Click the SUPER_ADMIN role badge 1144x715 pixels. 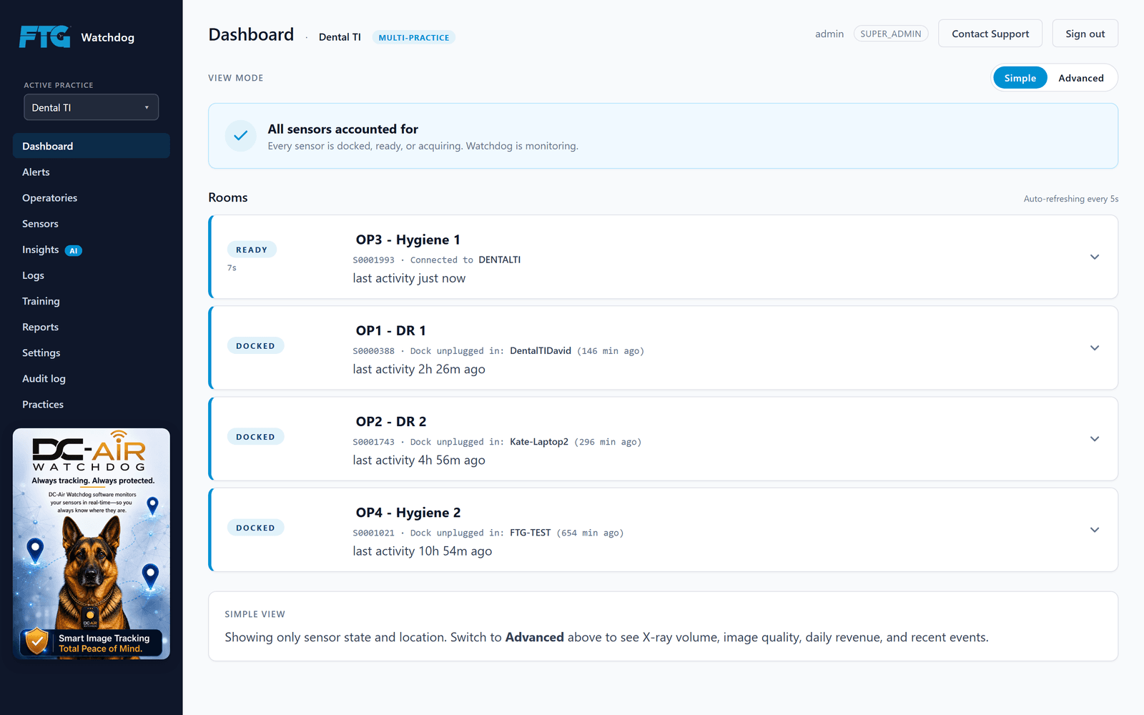[x=890, y=34]
